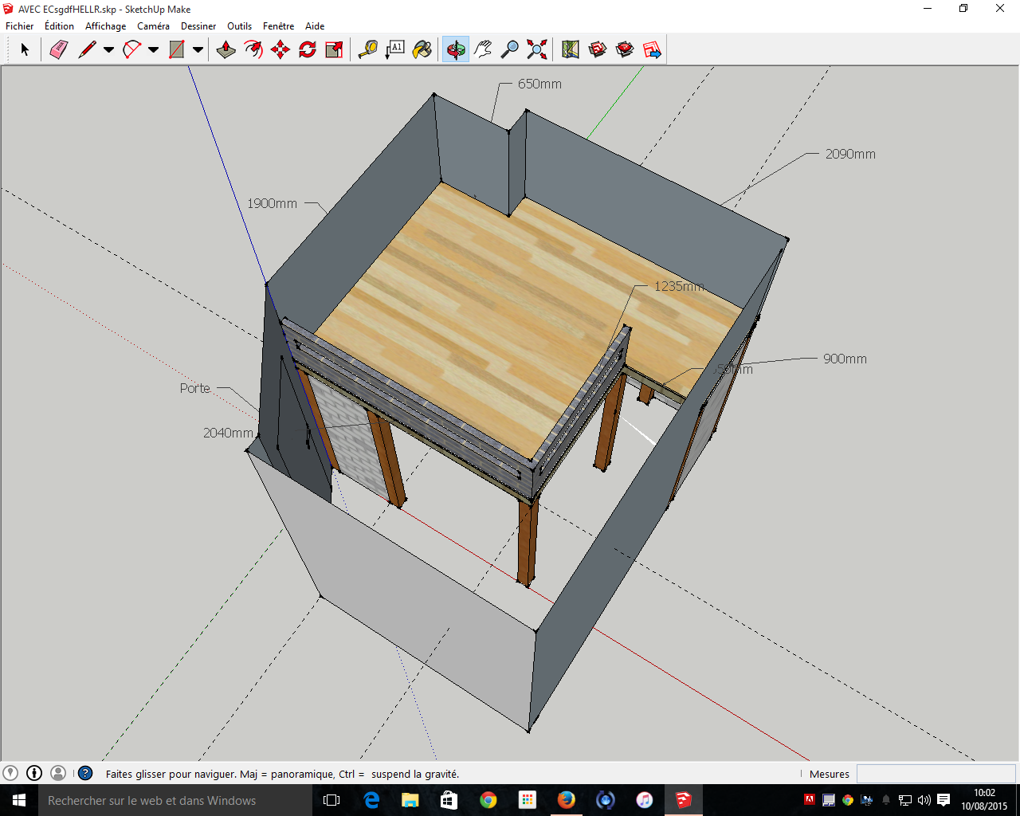
Task: Select the Rotate tool
Action: click(308, 49)
